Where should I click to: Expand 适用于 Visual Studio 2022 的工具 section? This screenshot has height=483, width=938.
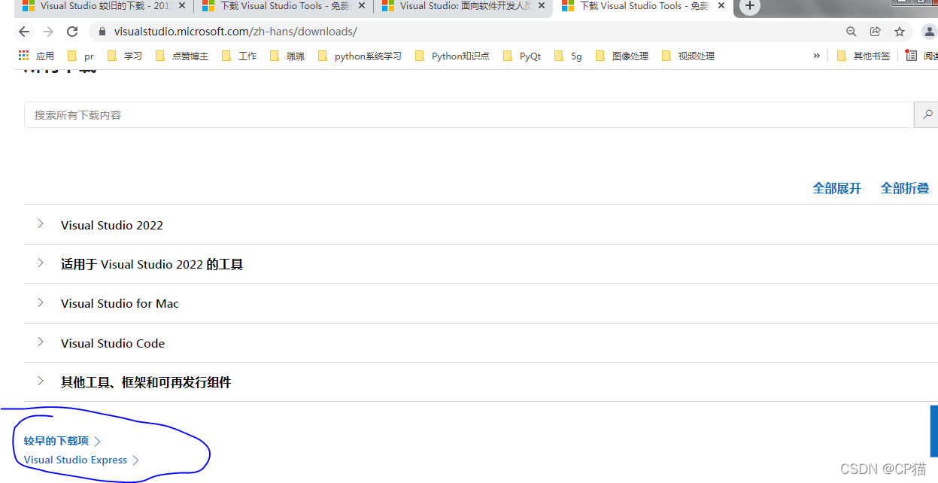(481, 264)
